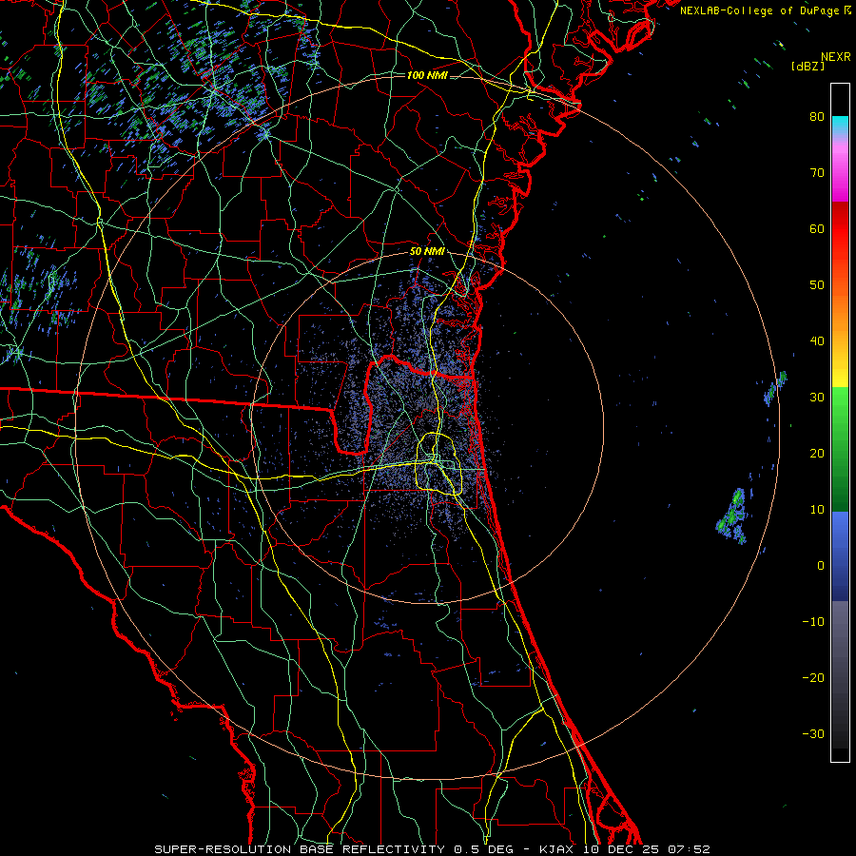856x856 pixels.
Task: Click the KJAX station identifier
Action: (x=556, y=849)
